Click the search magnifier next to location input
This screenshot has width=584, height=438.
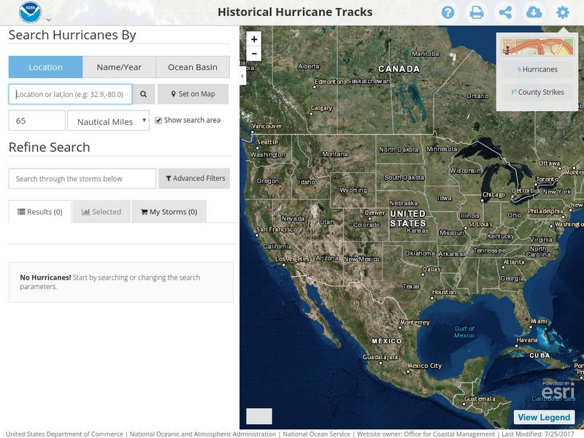tap(142, 93)
